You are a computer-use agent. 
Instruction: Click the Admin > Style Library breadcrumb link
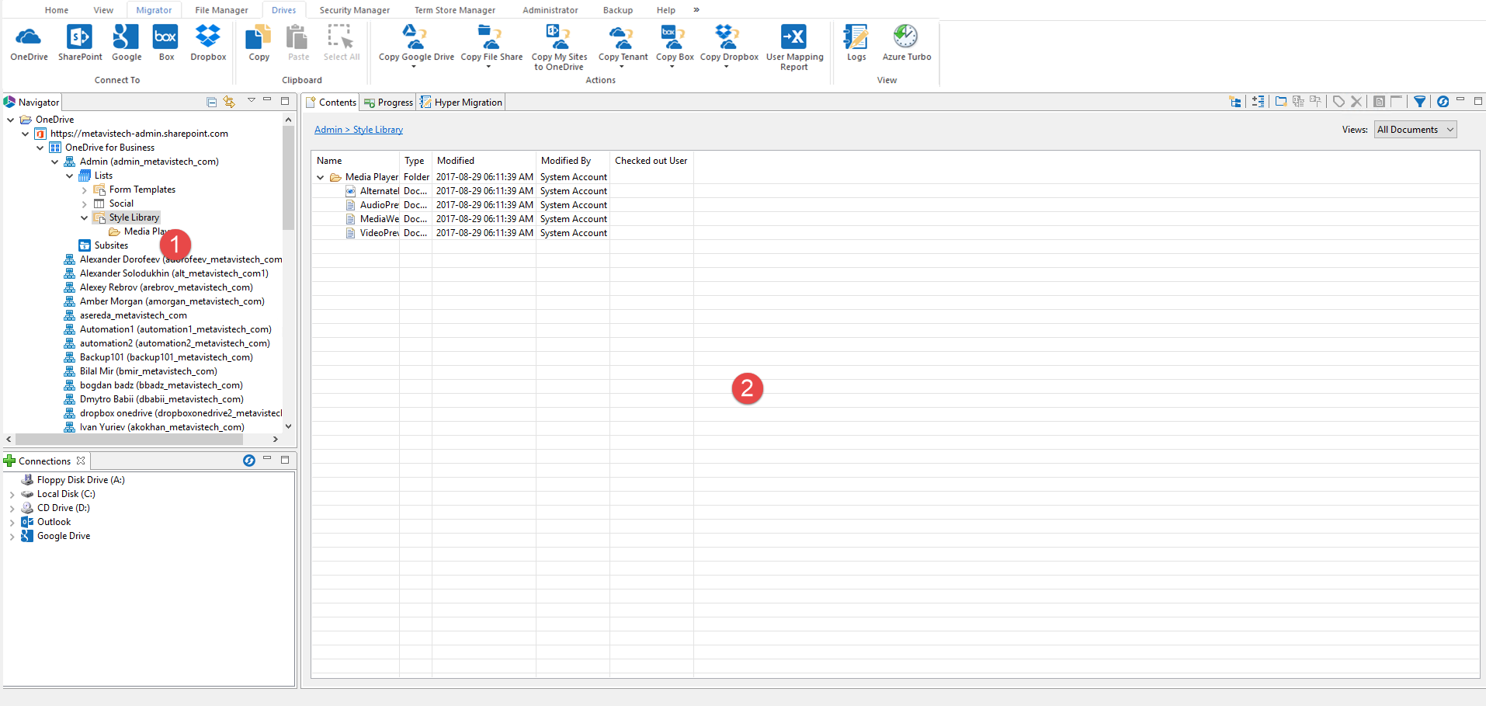[x=358, y=129]
